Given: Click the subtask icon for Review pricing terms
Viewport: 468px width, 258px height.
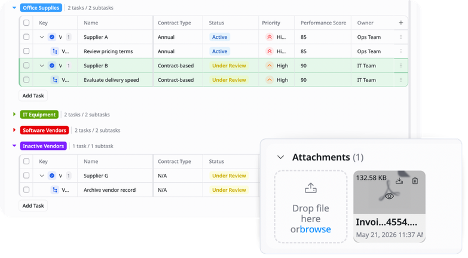Looking at the screenshot, I should pos(55,51).
